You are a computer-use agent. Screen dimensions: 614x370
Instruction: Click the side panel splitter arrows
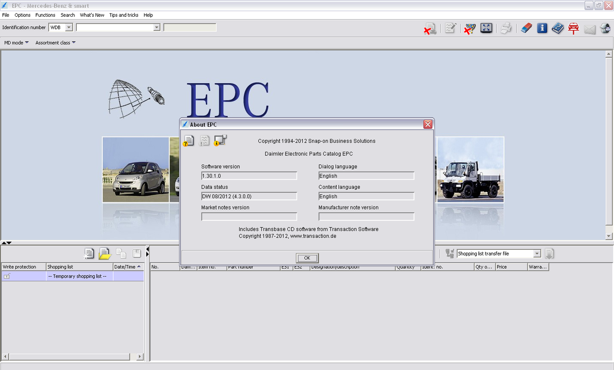(x=148, y=252)
